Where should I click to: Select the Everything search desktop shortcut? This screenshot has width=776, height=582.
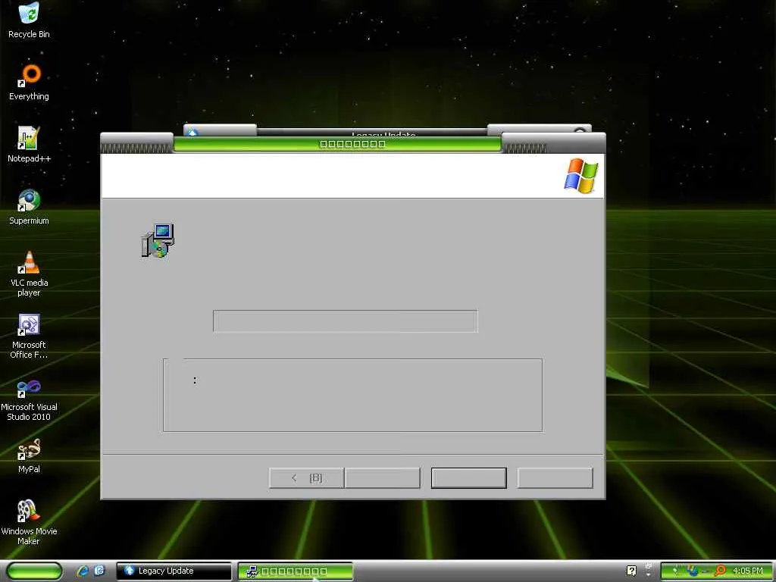click(x=30, y=82)
